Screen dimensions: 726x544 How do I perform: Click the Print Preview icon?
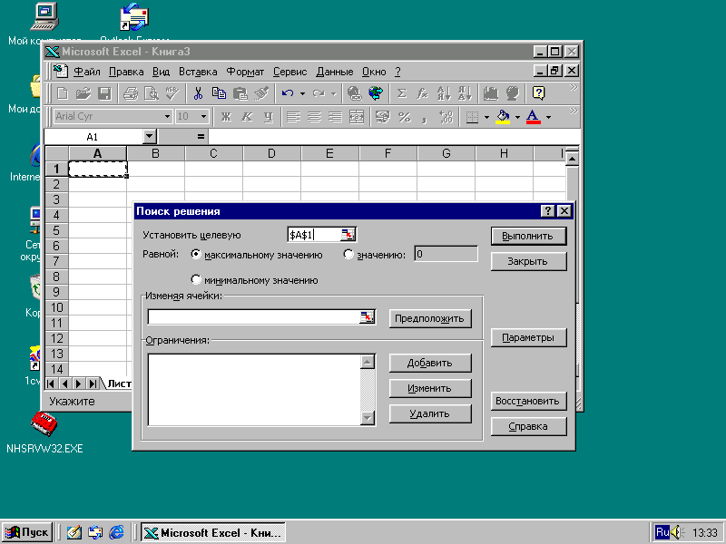click(152, 94)
